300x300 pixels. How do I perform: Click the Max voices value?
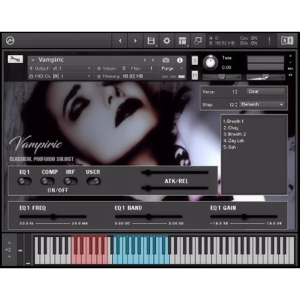pos(151,68)
